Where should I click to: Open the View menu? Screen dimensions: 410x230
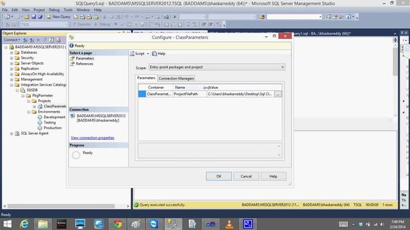26,10
